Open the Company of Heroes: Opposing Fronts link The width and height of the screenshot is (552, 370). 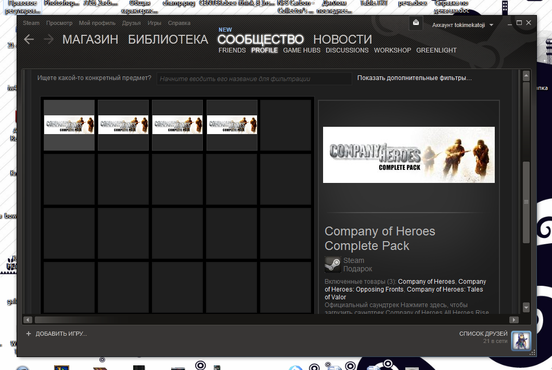tap(364, 289)
